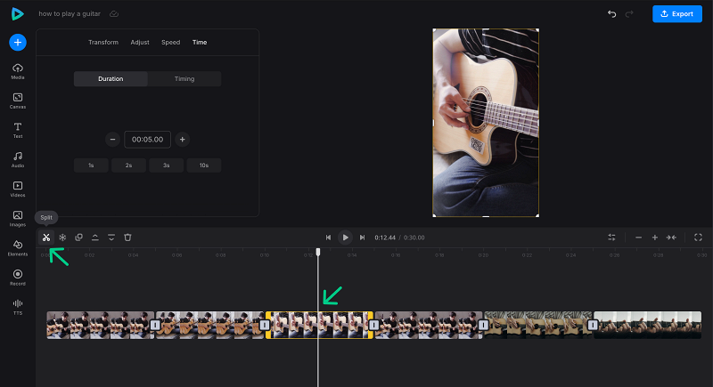Open timeline settings sliders icon
The image size is (713, 387).
611,238
